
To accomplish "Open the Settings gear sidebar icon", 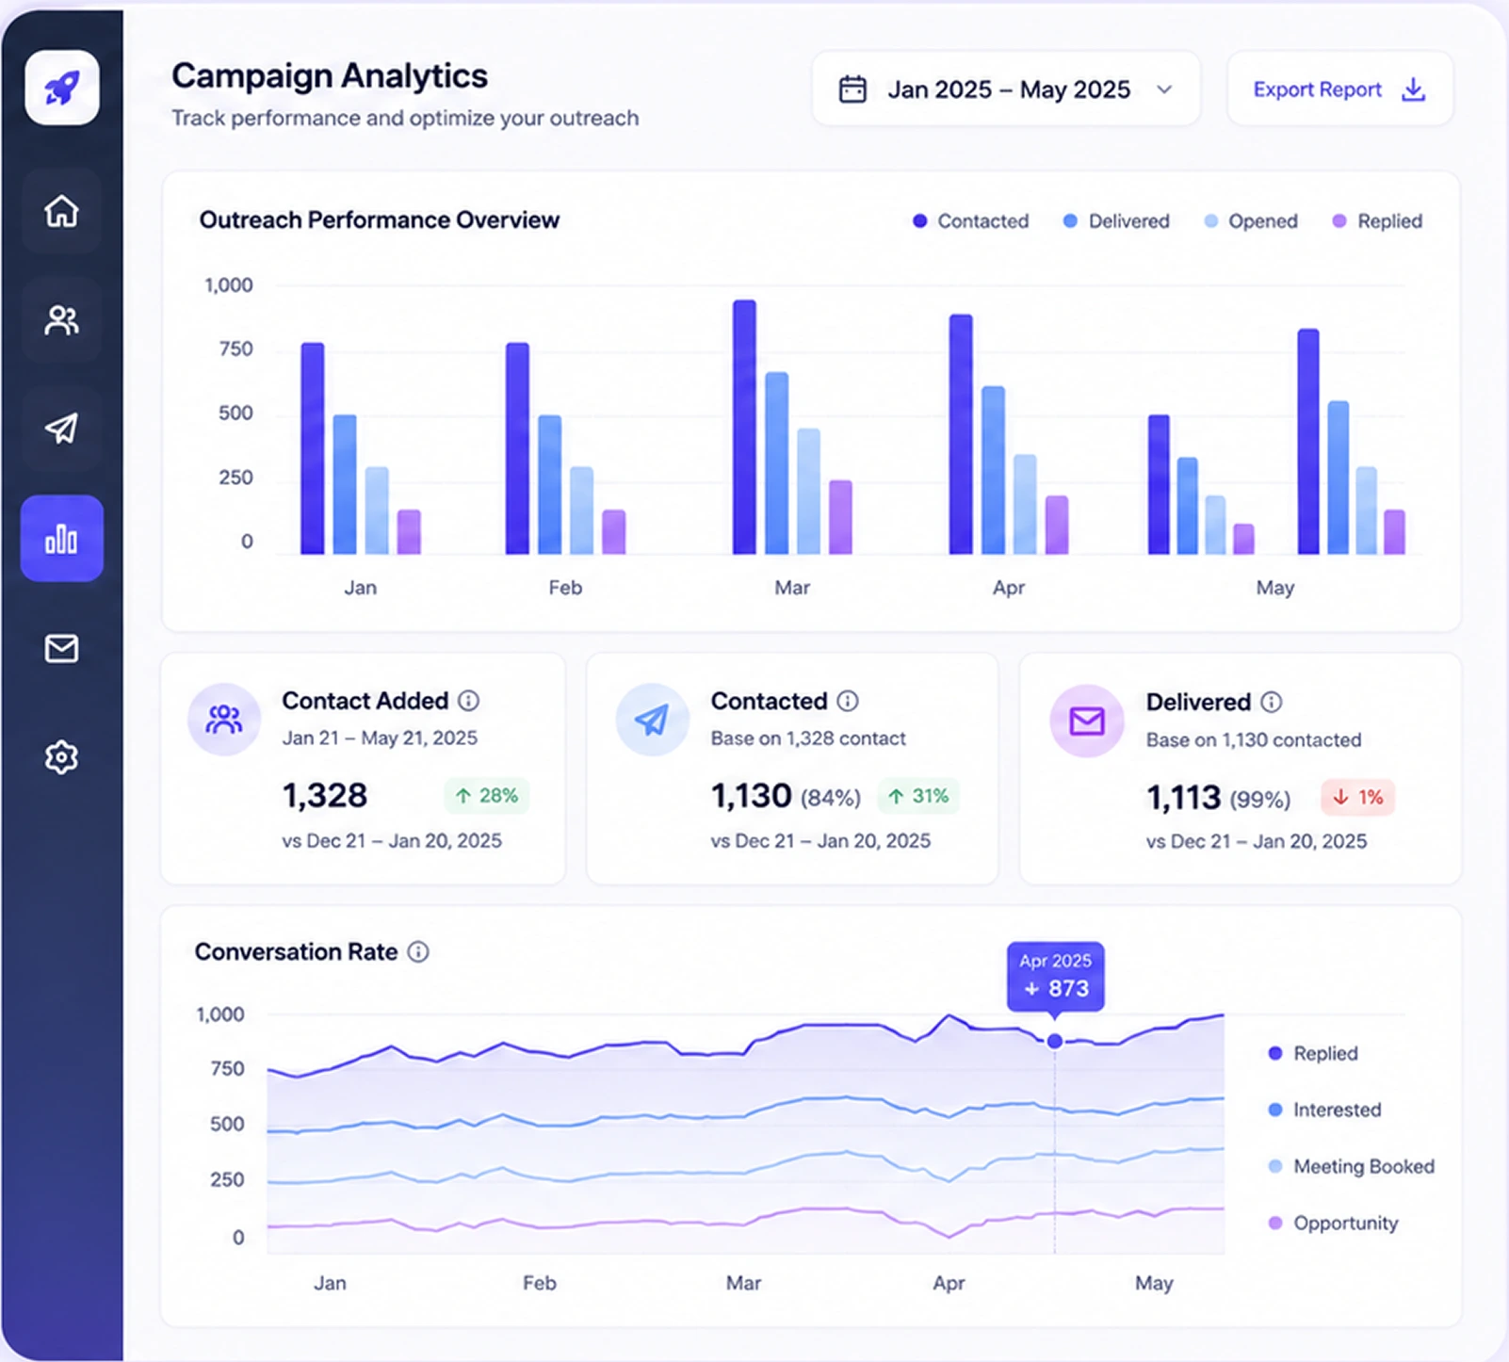I will [62, 756].
